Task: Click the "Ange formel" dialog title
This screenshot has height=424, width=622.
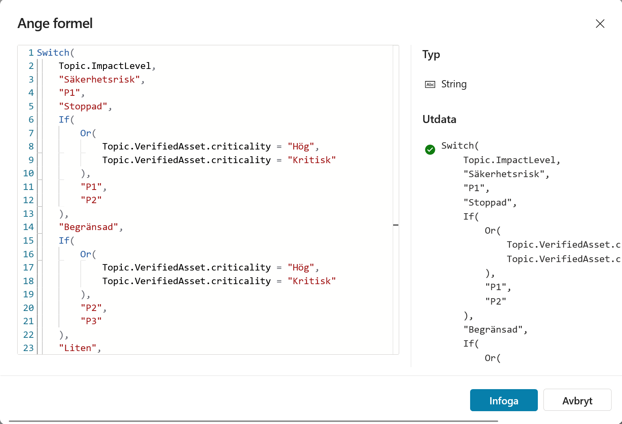Action: tap(55, 24)
